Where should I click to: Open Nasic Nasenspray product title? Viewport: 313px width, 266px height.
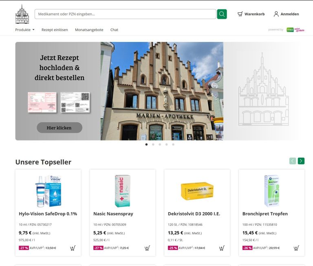(113, 214)
